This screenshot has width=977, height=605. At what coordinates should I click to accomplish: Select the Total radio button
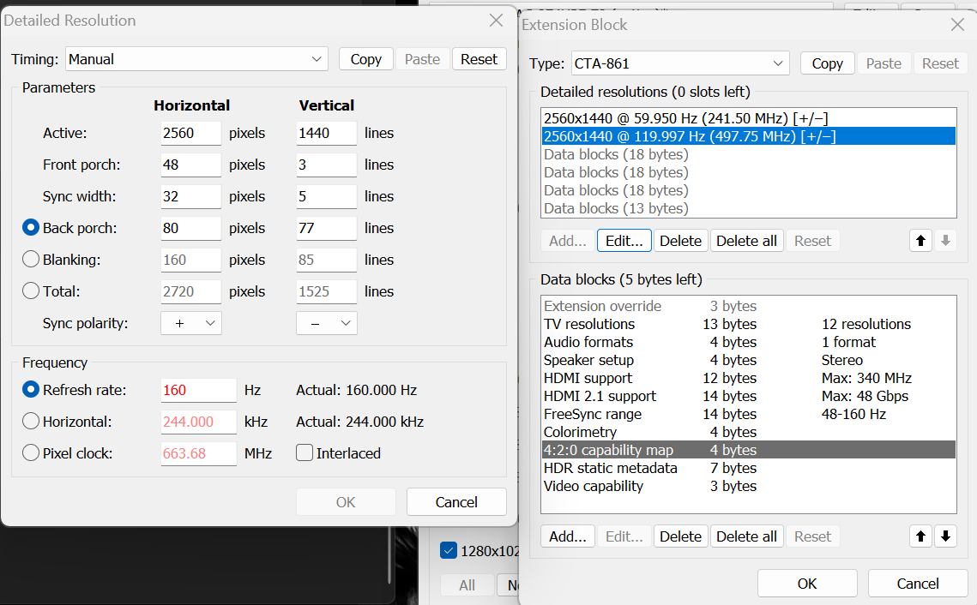click(x=31, y=291)
